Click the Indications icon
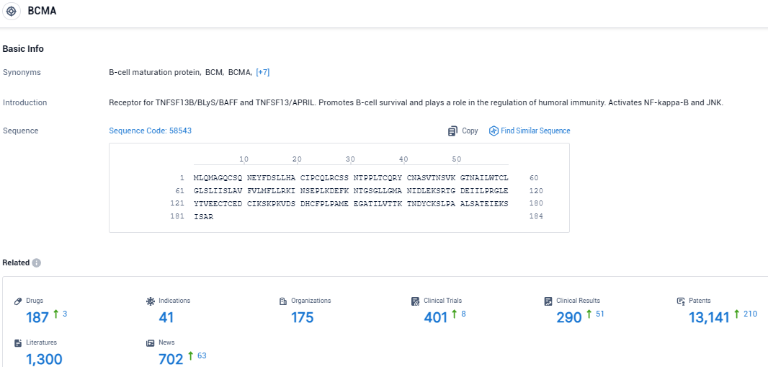 point(151,301)
